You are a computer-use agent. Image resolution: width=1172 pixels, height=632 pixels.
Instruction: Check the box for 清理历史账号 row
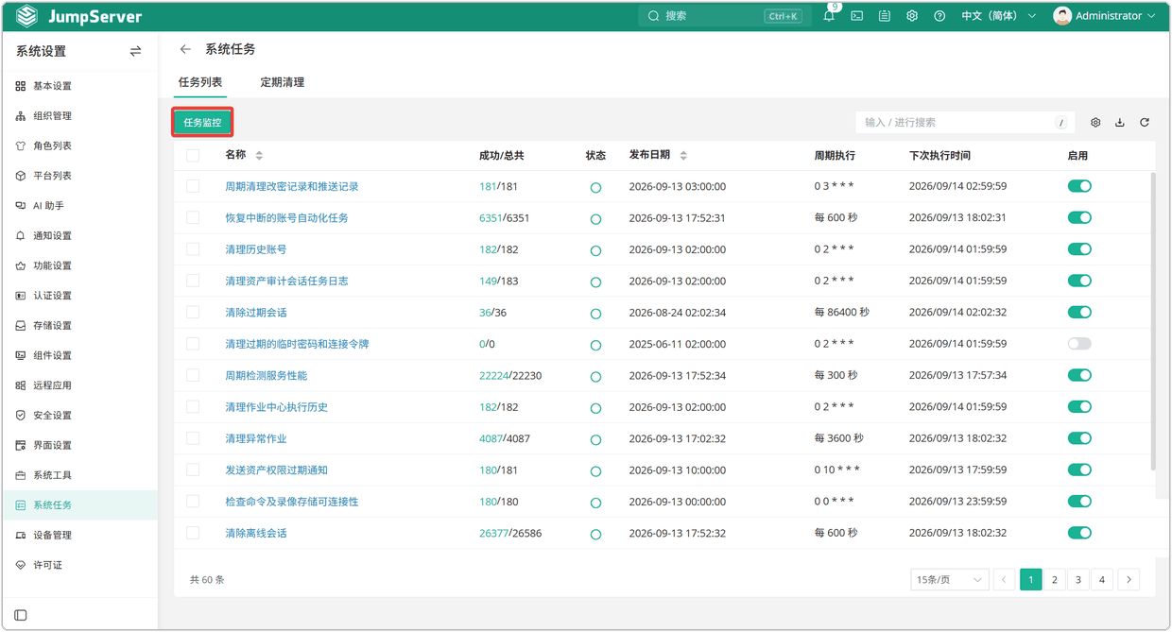[193, 249]
